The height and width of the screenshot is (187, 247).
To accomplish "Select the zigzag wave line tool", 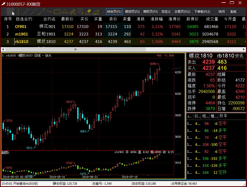I will point(49,12).
